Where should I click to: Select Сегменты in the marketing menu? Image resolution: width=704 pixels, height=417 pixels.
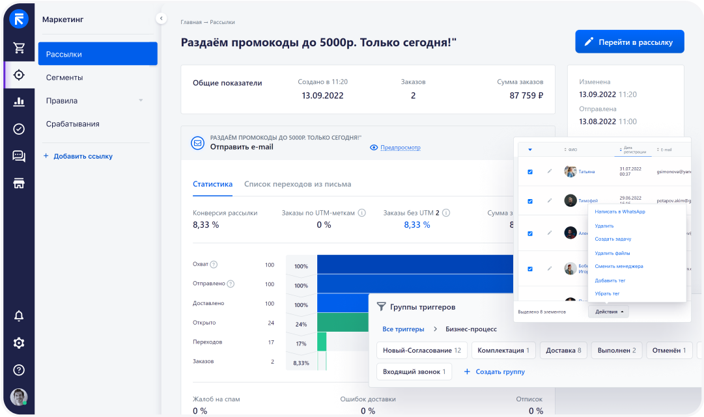click(x=64, y=77)
